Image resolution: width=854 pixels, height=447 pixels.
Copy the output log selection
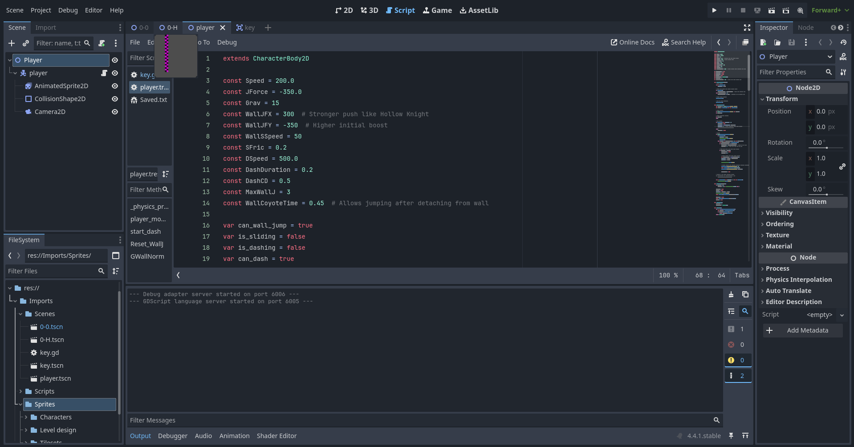point(745,294)
